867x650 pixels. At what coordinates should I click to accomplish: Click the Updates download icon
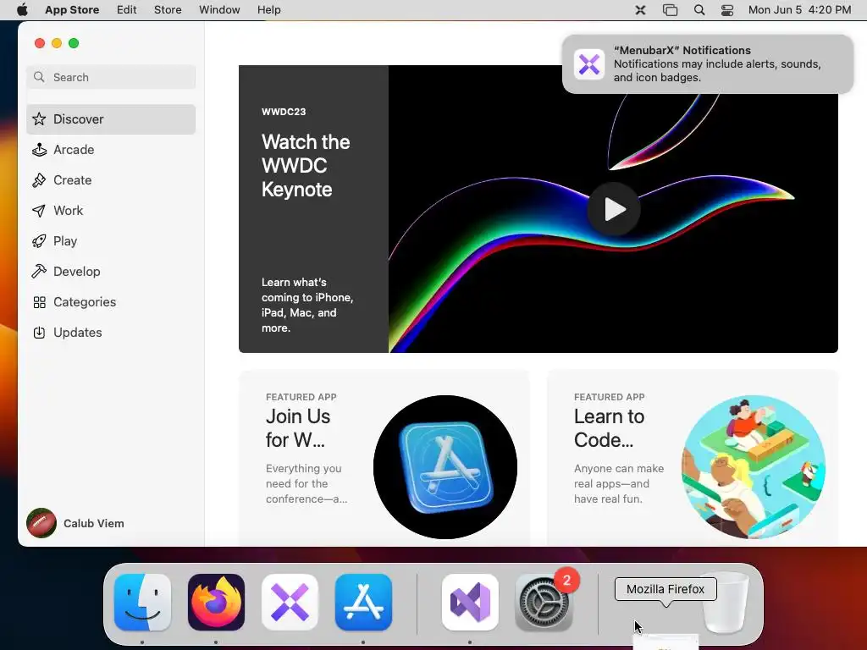point(39,333)
